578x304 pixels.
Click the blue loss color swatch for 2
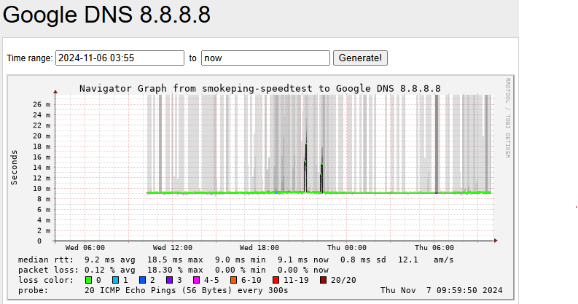tap(142, 280)
